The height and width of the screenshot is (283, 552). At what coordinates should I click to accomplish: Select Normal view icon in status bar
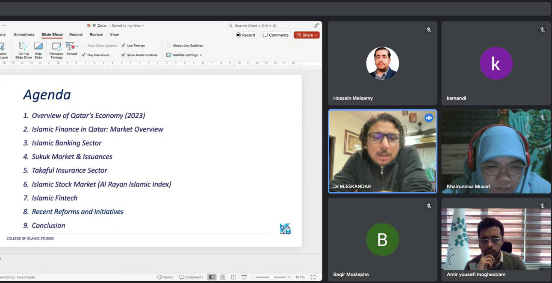(212, 277)
